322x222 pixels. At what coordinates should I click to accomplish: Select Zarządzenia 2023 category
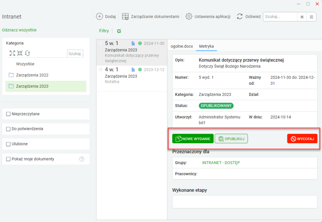pos(46,86)
